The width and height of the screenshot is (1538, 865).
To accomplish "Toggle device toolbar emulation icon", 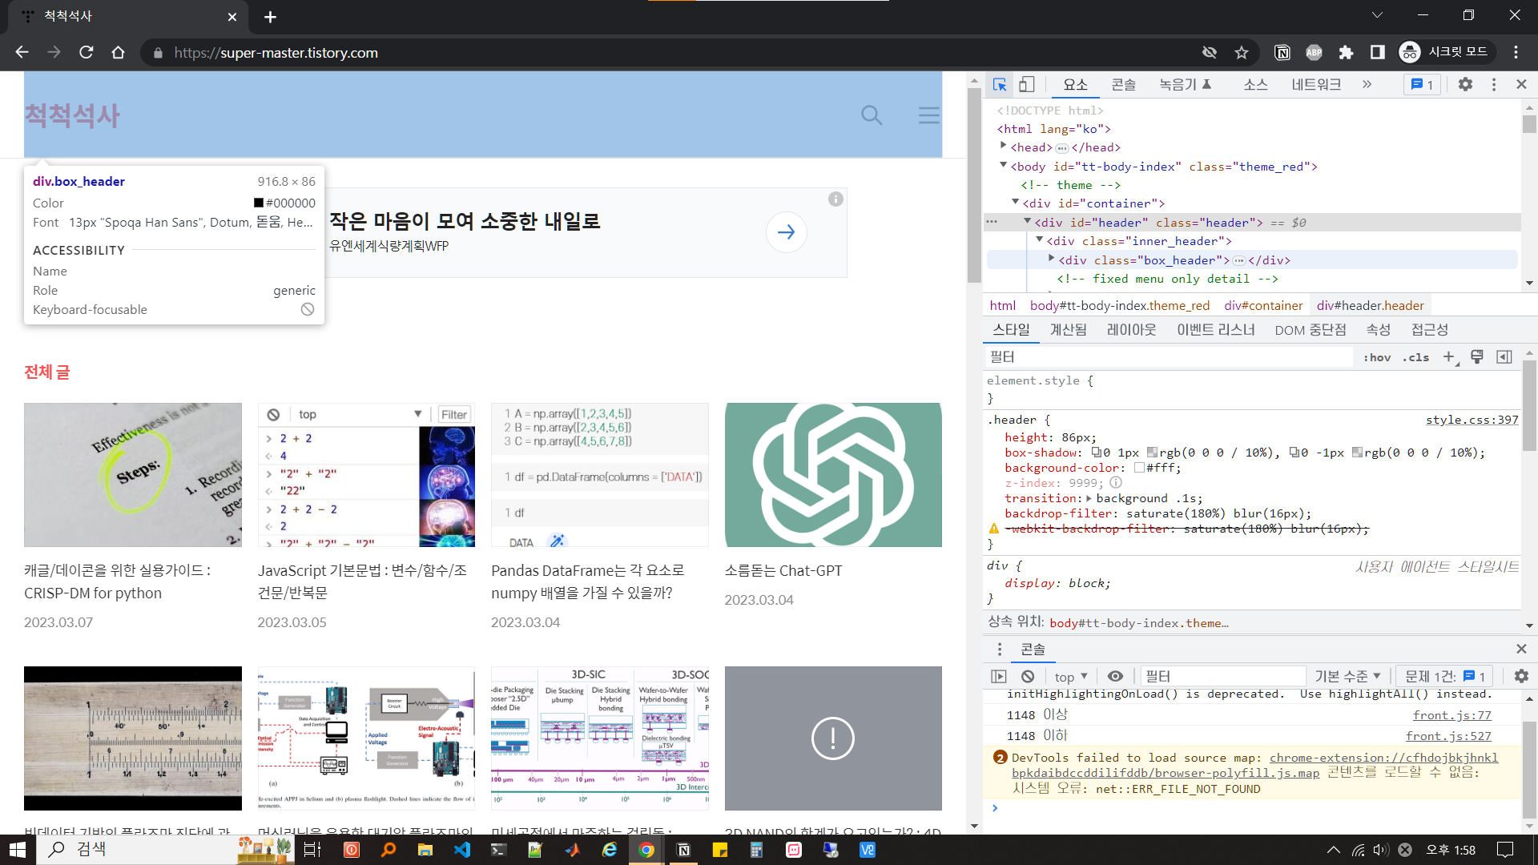I will [1026, 84].
